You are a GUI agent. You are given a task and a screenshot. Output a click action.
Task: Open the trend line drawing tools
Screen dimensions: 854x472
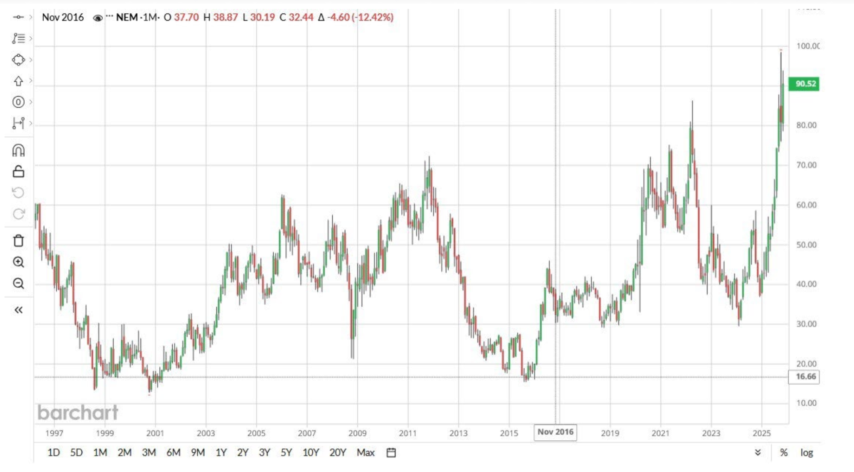pos(19,39)
